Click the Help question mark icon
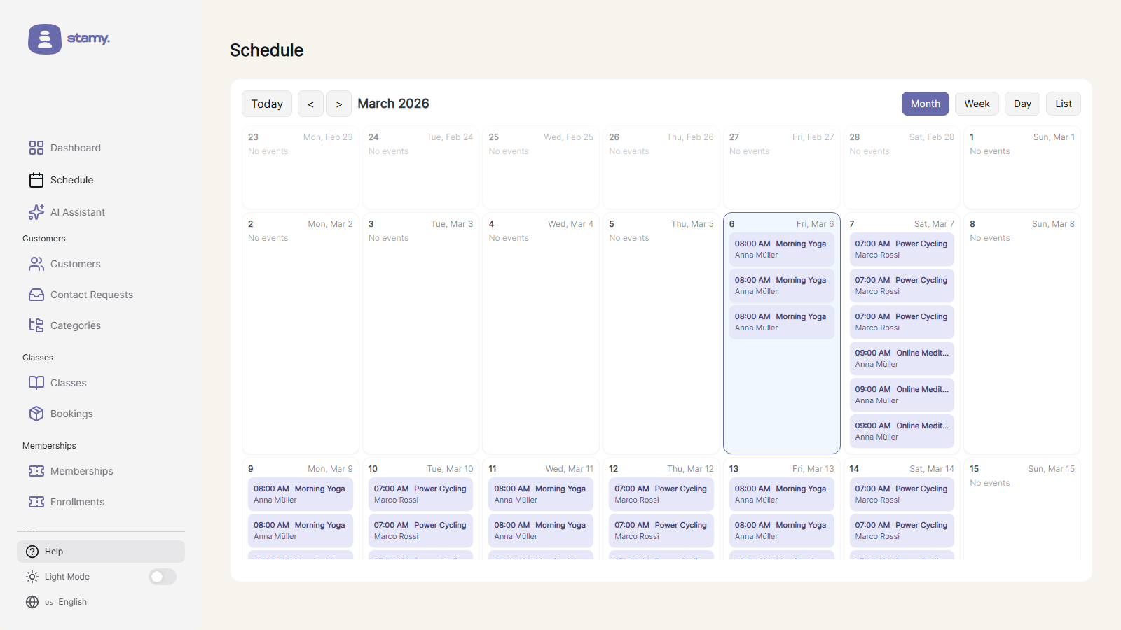 pyautogui.click(x=32, y=552)
